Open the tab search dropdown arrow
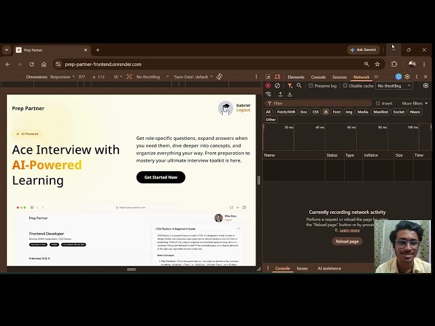This screenshot has height=326, width=435. 6,50
